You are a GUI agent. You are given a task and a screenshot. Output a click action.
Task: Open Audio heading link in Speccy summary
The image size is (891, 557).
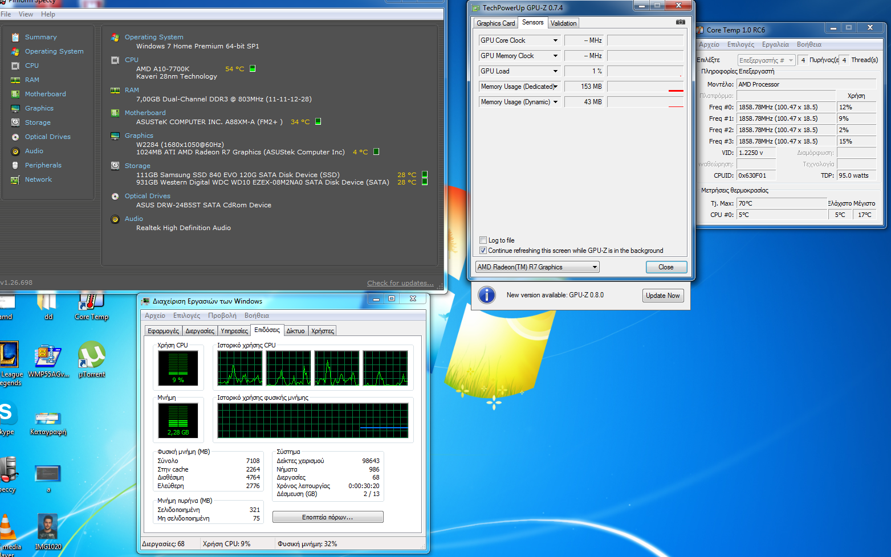point(134,219)
